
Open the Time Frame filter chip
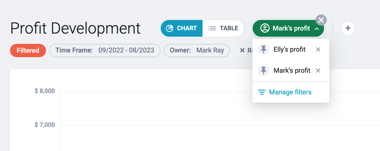[x=105, y=51]
